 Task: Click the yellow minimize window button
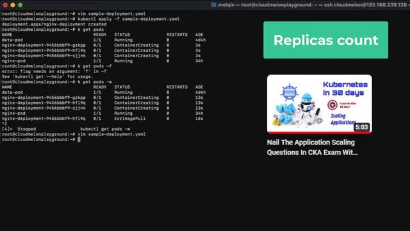pos(13,5)
